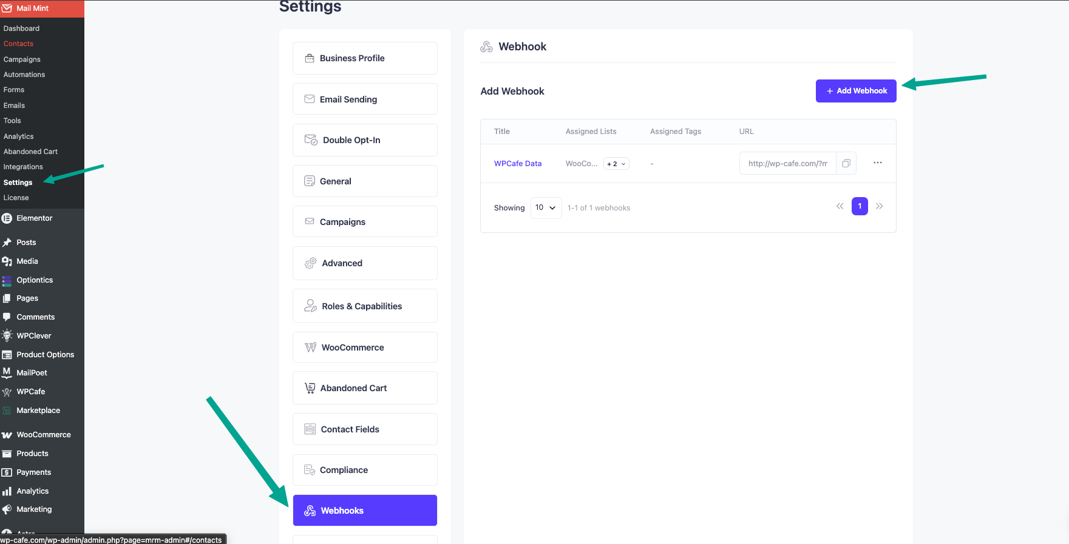This screenshot has height=544, width=1069.
Task: Open the Showing 10 per-page dropdown
Action: point(546,207)
